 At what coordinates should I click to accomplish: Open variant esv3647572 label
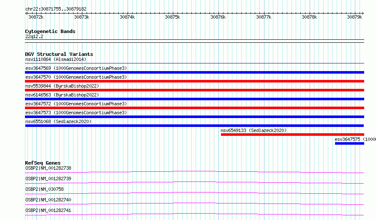[76, 104]
